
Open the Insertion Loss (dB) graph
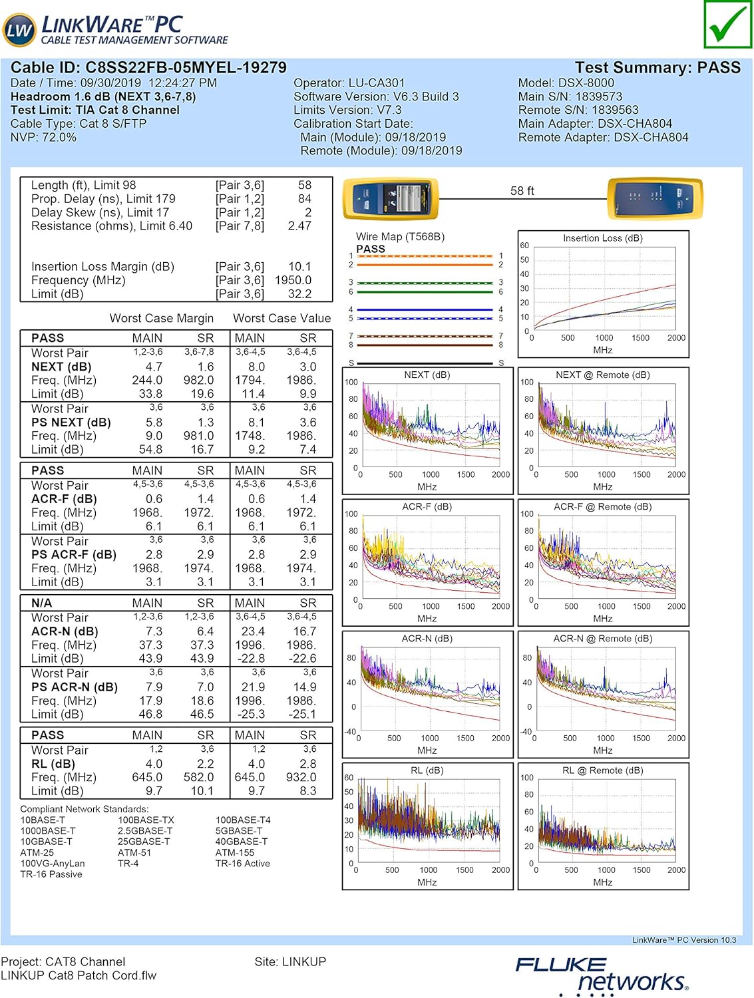(x=603, y=294)
